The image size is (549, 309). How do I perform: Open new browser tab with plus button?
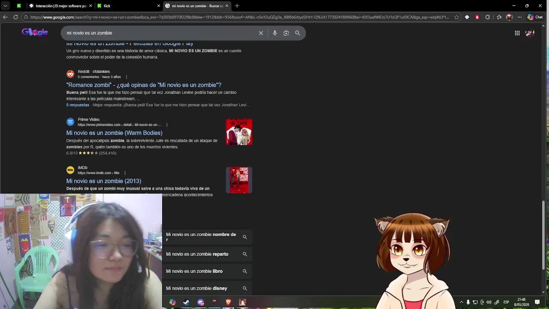[237, 6]
